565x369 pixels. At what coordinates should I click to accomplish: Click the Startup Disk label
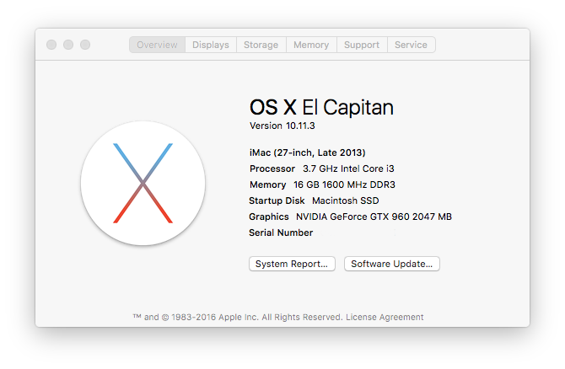point(277,201)
